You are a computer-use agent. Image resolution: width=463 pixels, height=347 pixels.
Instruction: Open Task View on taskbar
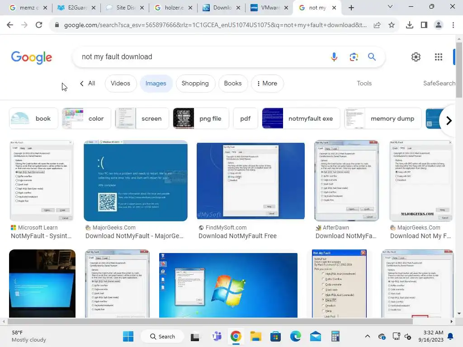pyautogui.click(x=195, y=336)
